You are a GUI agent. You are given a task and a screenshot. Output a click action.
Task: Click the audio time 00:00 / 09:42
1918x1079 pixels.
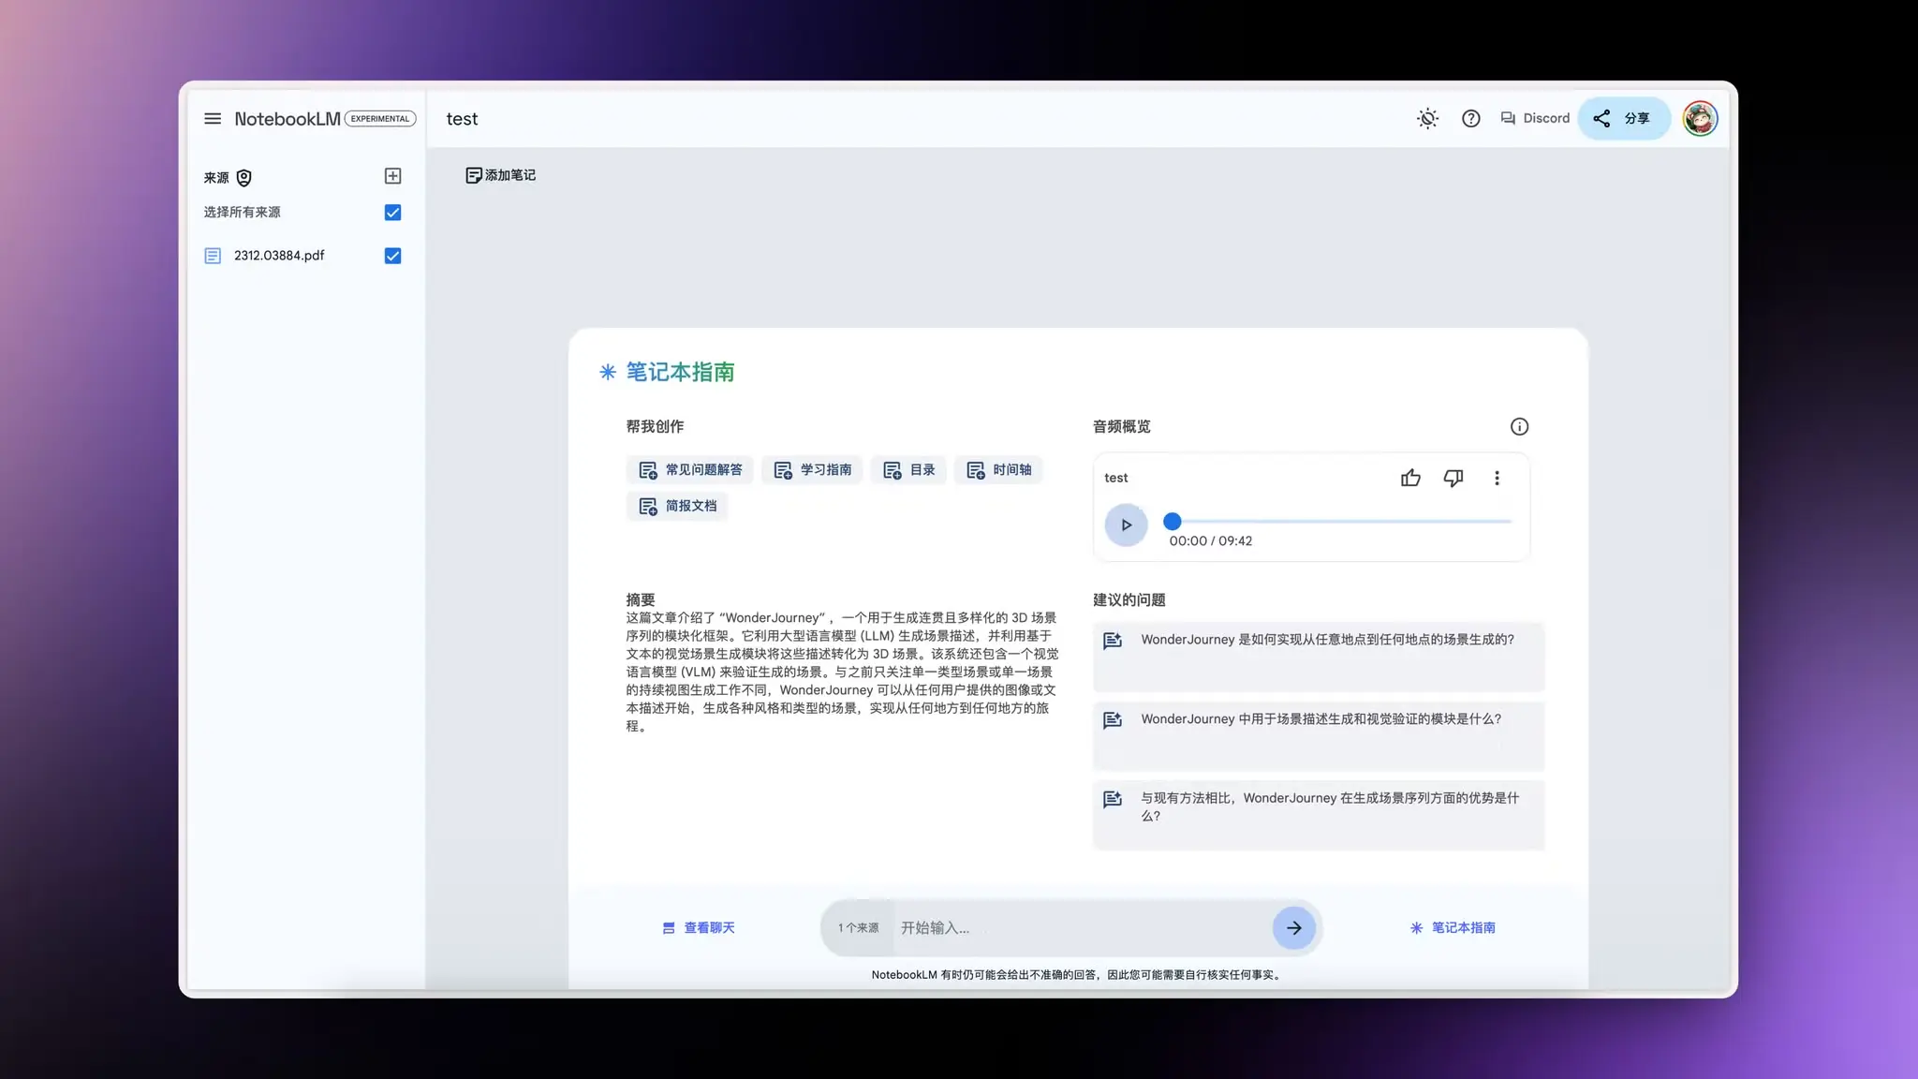1210,541
